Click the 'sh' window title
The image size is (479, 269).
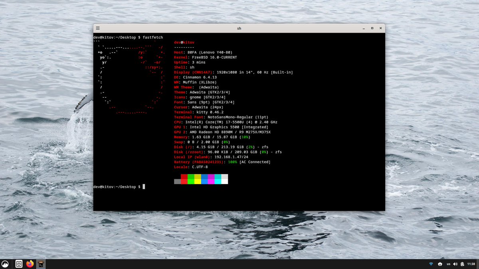[x=239, y=28]
